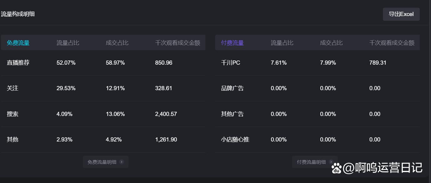Sort by the 成交占比 column header
The height and width of the screenshot is (183, 431).
click(116, 42)
